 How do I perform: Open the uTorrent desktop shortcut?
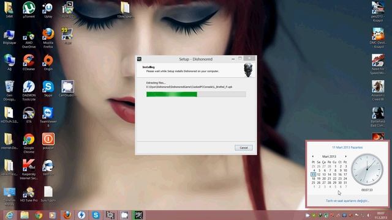click(x=29, y=10)
